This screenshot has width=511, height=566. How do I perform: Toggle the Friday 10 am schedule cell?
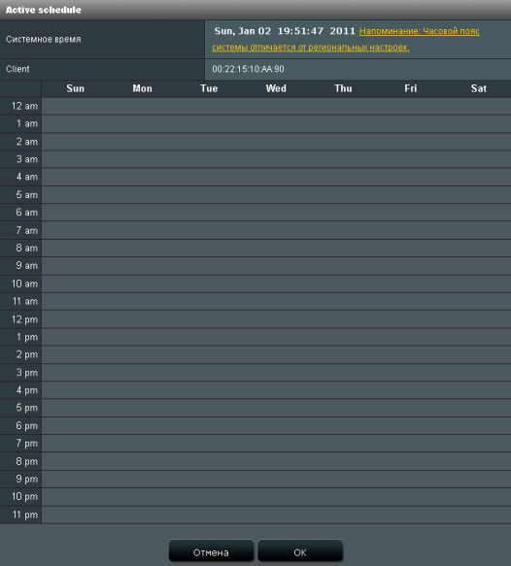pyautogui.click(x=410, y=283)
